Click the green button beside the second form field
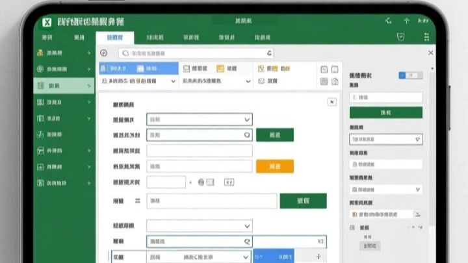The image size is (468, 263). (275, 135)
